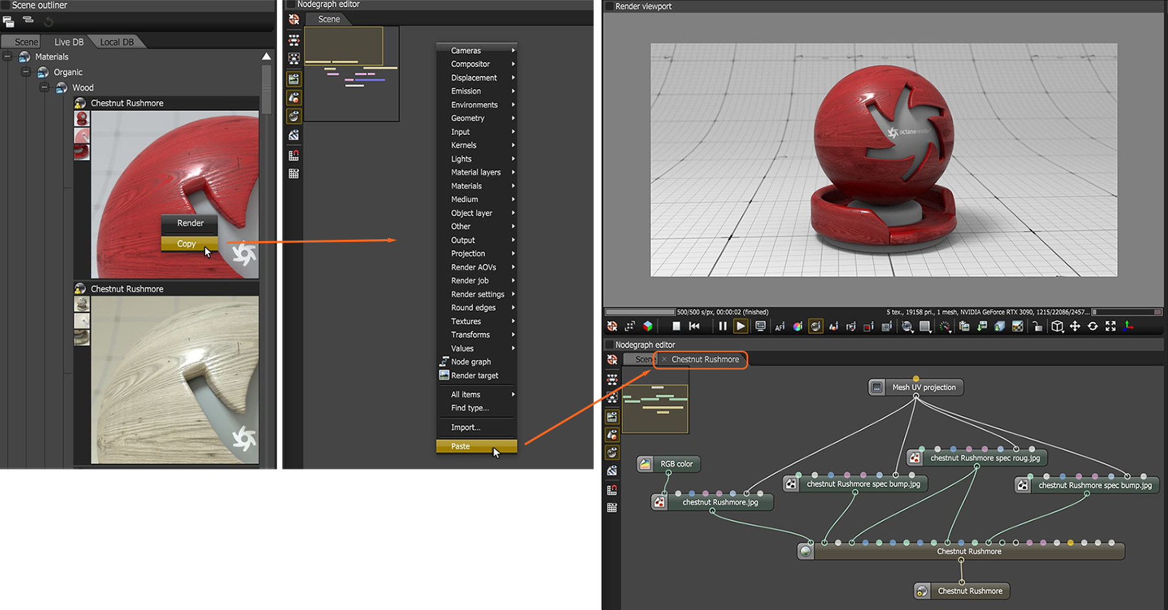Click the magnifier zoom icon in viewport toolbar

(x=907, y=326)
